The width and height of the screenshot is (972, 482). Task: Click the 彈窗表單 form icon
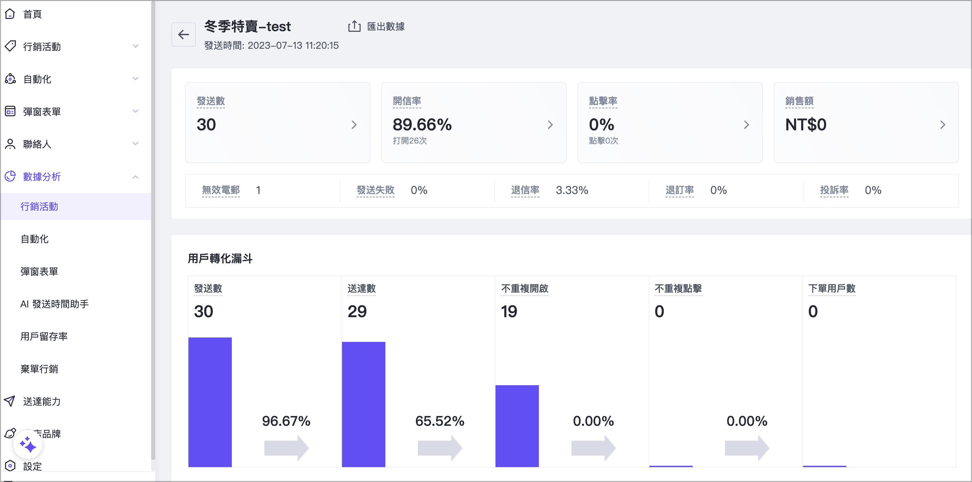pos(10,111)
